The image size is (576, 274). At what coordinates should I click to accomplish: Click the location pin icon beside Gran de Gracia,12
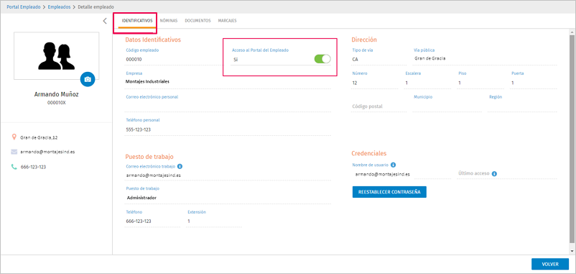(14, 137)
